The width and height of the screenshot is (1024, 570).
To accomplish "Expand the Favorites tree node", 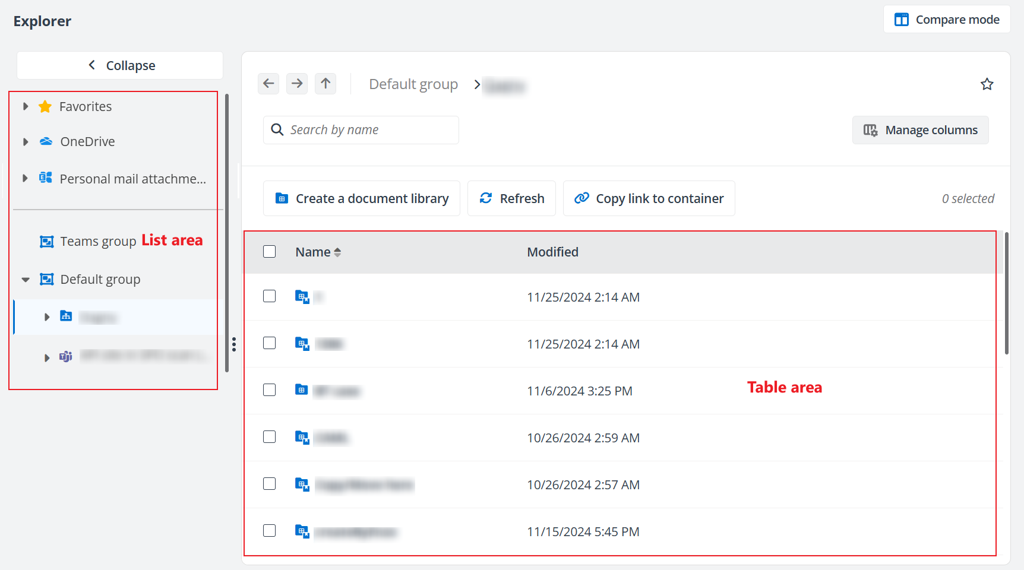I will click(x=26, y=107).
